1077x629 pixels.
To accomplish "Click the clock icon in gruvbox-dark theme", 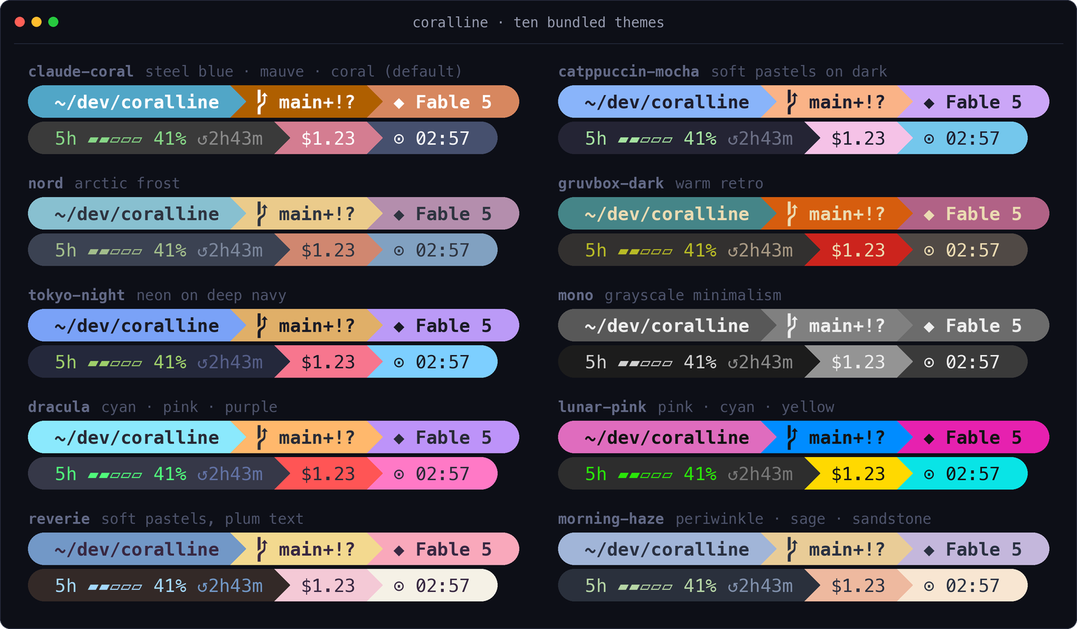I will [929, 251].
